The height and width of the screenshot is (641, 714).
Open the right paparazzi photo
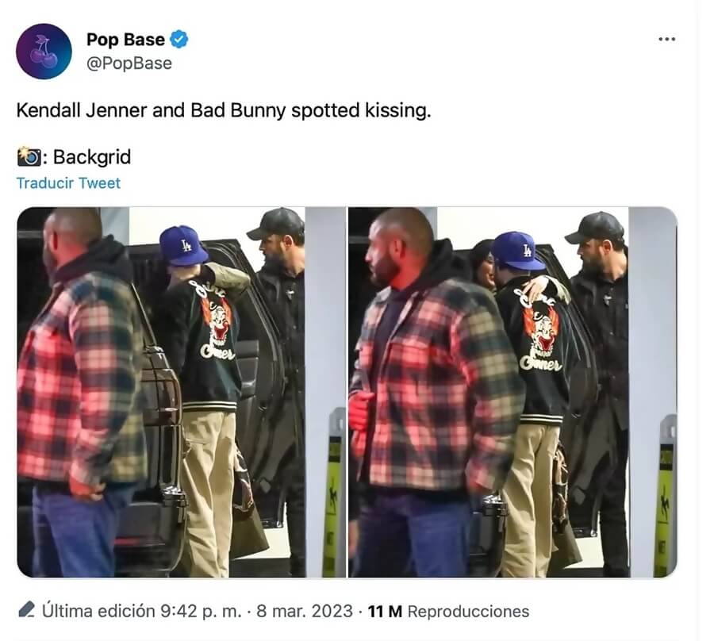pos(512,393)
